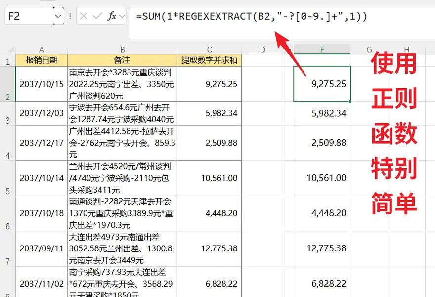Click the Enter checkmark formula icon
Image resolution: width=435 pixels, height=297 pixels.
pos(97,16)
